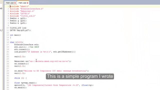
Task: Click the 'ws.connect();' line
Action: click(21, 64)
